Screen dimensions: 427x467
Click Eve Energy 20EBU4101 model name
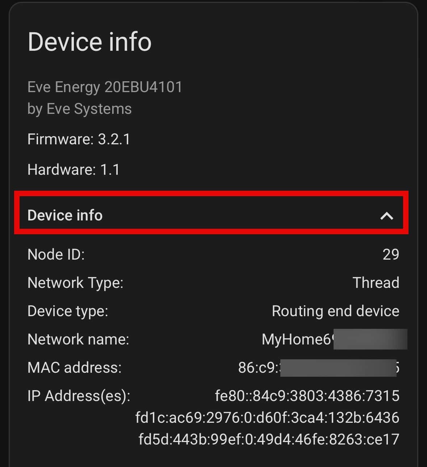coord(105,87)
